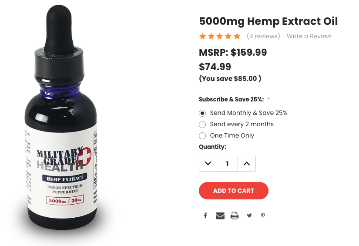Choose Send every 2 months option

click(236, 124)
